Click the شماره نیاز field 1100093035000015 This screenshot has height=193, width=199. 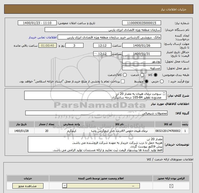tap(142, 23)
